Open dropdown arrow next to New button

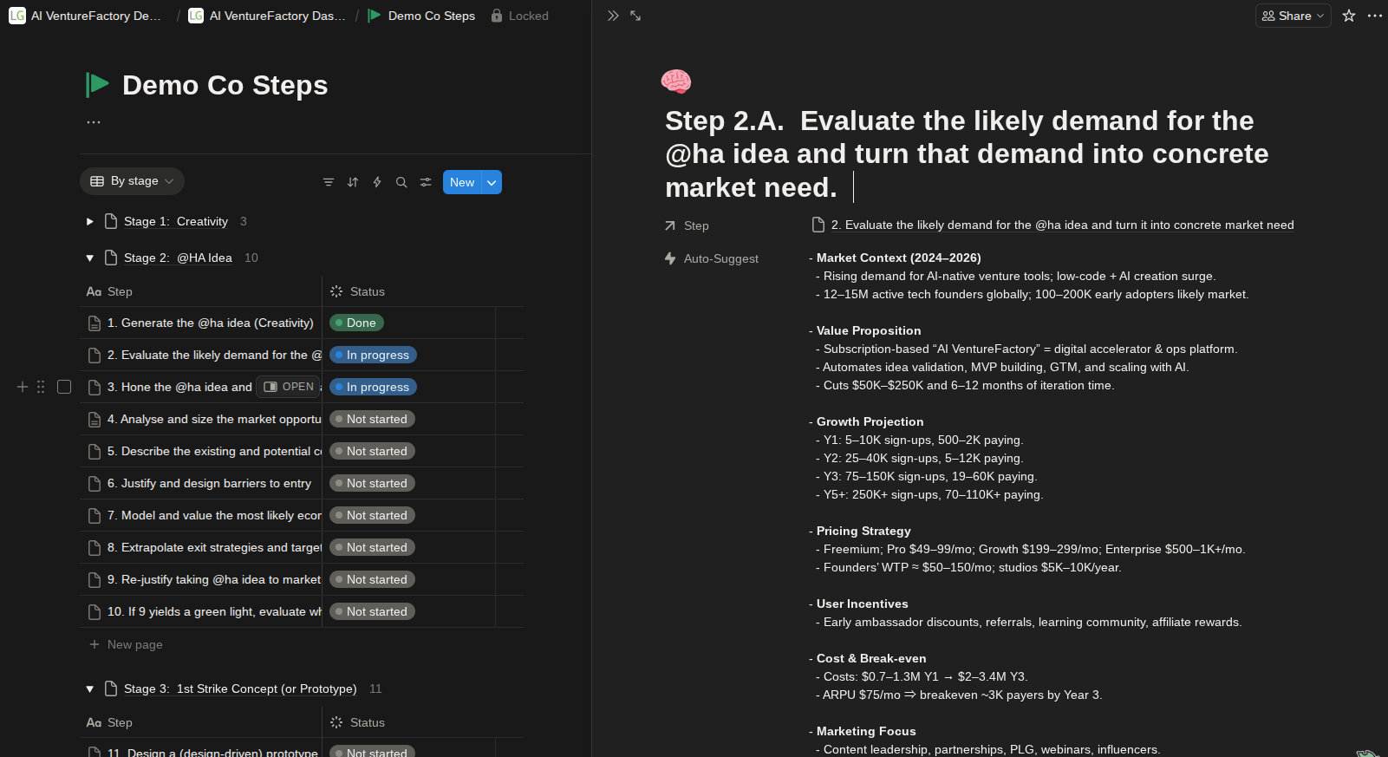[492, 182]
